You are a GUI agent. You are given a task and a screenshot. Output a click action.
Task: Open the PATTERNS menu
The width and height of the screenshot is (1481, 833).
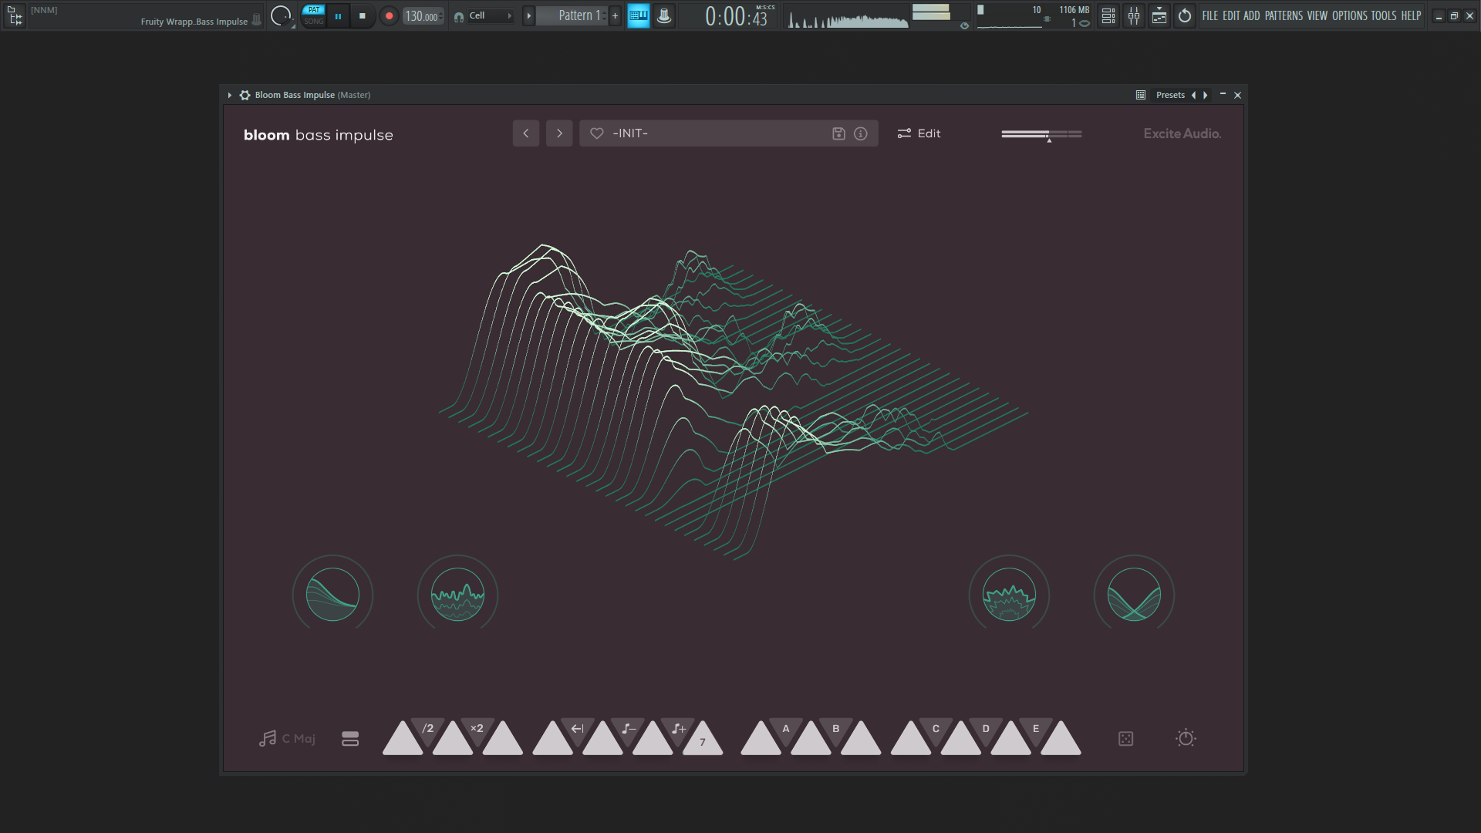tap(1284, 15)
